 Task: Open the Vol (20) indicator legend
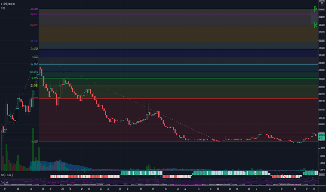(x=3, y=8)
